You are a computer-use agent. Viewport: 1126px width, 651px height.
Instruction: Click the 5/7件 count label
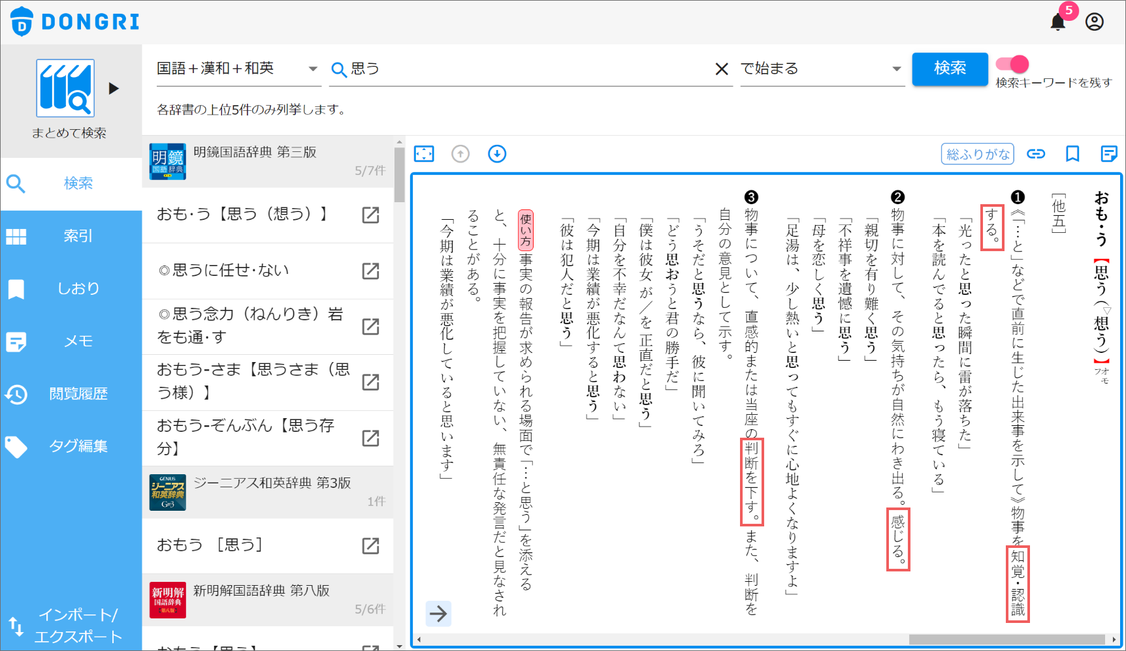[x=370, y=171]
